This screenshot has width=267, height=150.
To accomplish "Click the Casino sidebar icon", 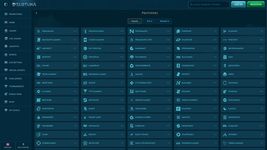I will point(6,31).
